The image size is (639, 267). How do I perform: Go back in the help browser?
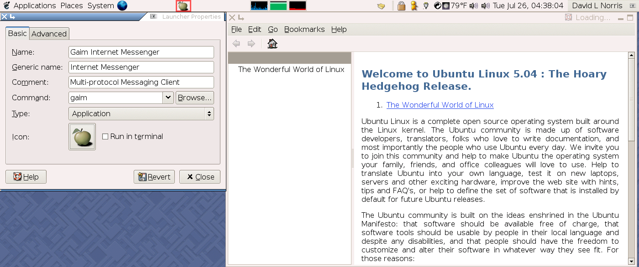pos(236,44)
